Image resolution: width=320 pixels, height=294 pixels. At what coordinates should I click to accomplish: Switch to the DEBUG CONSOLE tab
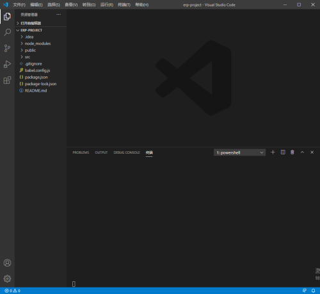click(x=127, y=152)
